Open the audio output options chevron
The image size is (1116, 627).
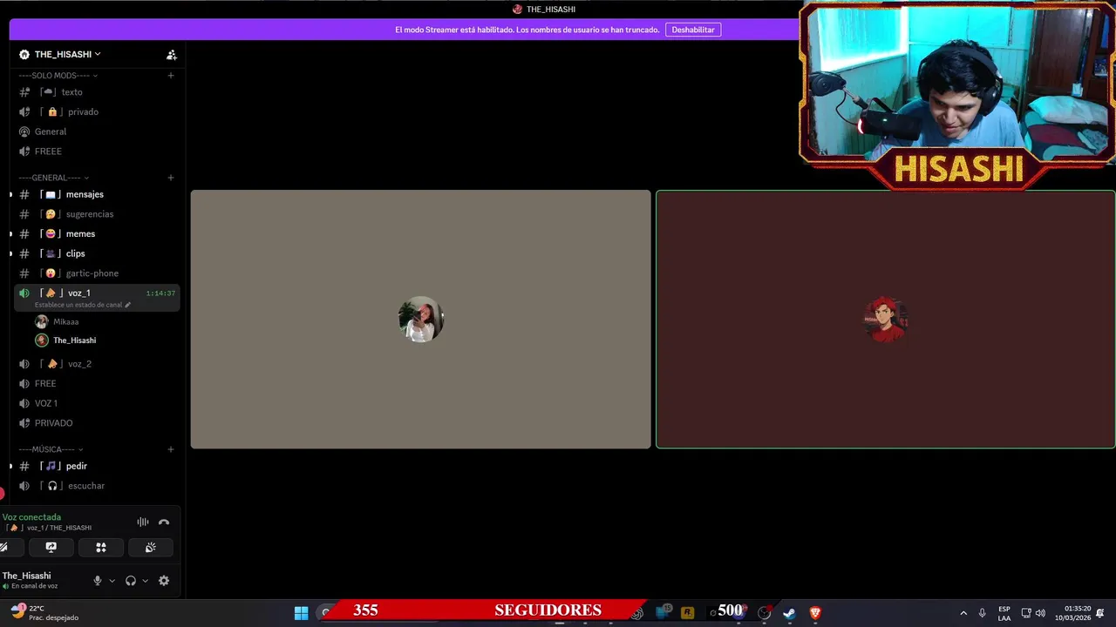click(x=145, y=581)
